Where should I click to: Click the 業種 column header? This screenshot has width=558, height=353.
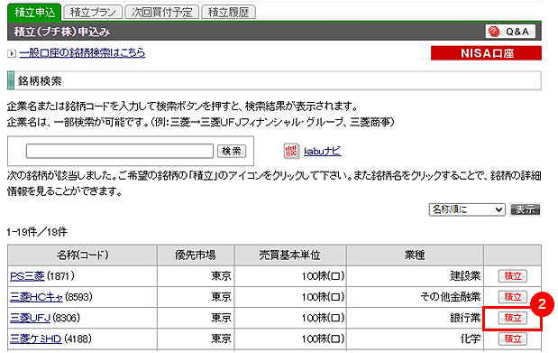coord(415,255)
